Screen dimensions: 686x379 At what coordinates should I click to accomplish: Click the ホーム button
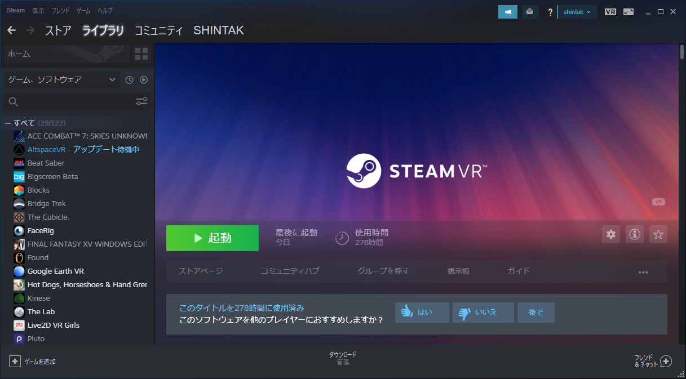tap(67, 54)
